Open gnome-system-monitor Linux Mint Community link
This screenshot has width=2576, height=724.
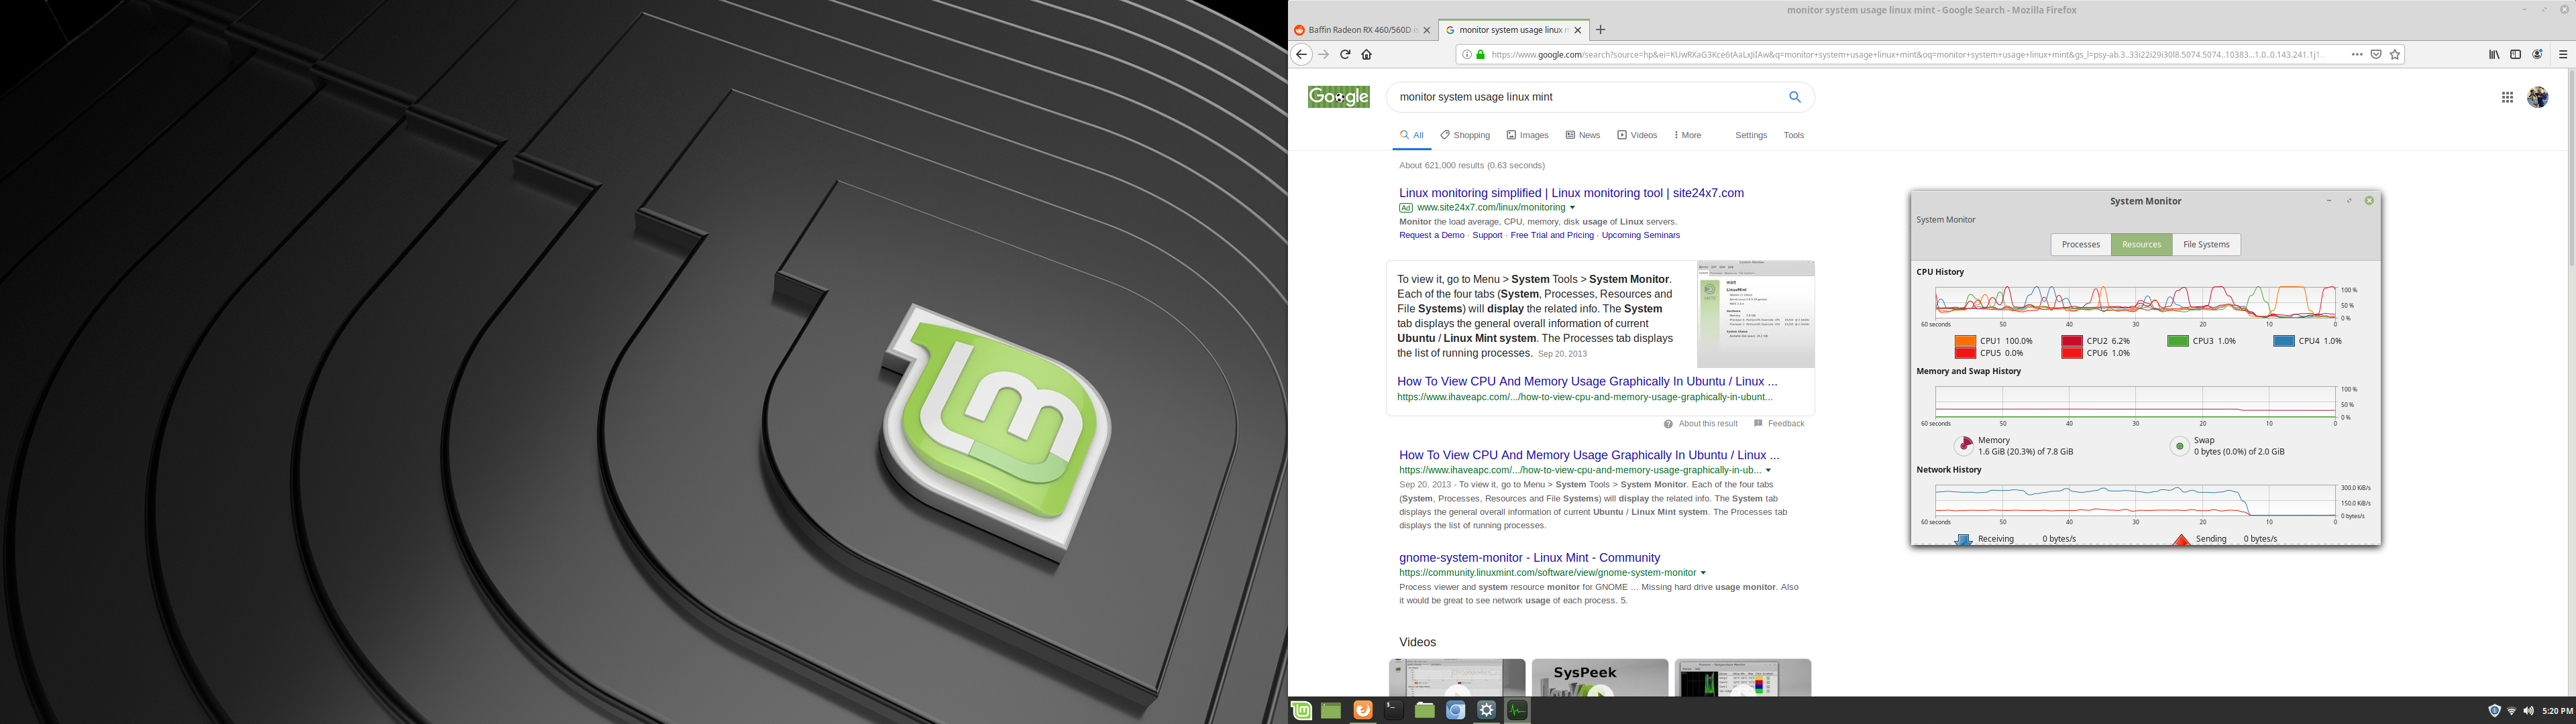coord(1529,558)
